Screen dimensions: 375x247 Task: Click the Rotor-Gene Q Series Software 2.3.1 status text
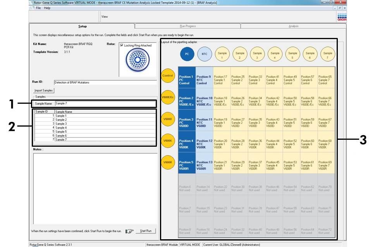(x=51, y=245)
